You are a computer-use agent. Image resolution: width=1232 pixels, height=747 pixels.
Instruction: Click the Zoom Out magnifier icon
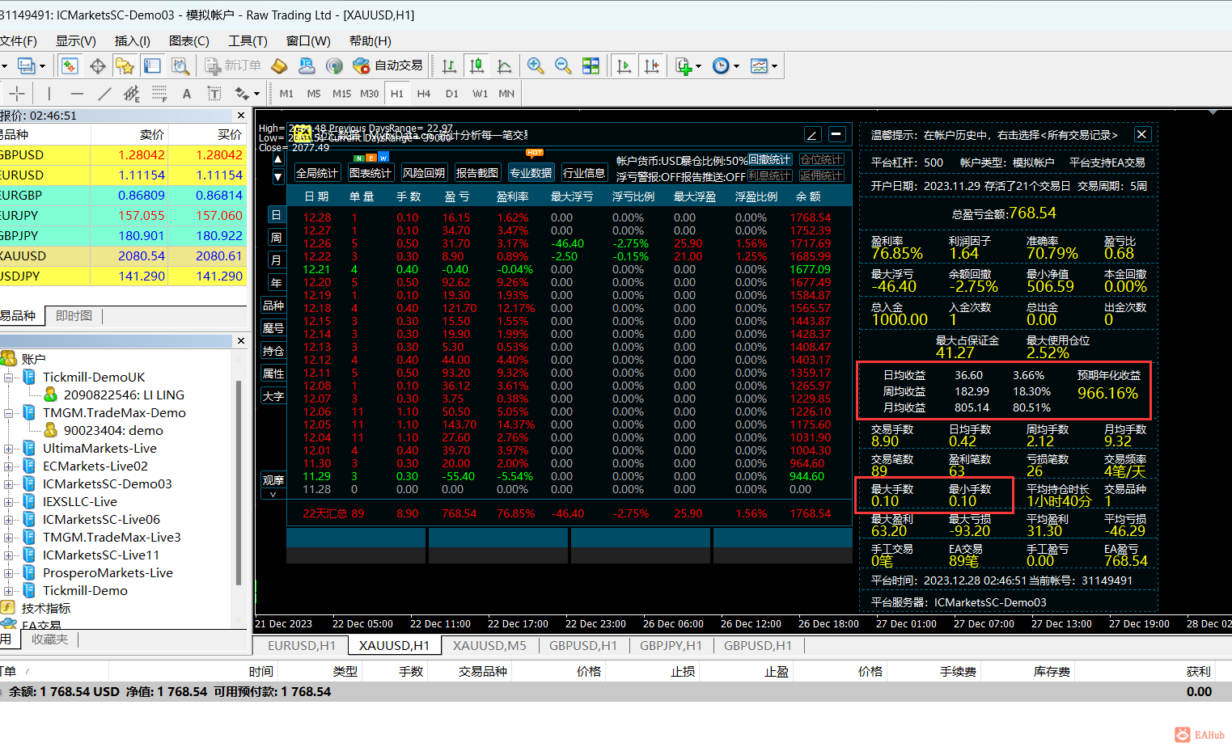562,66
